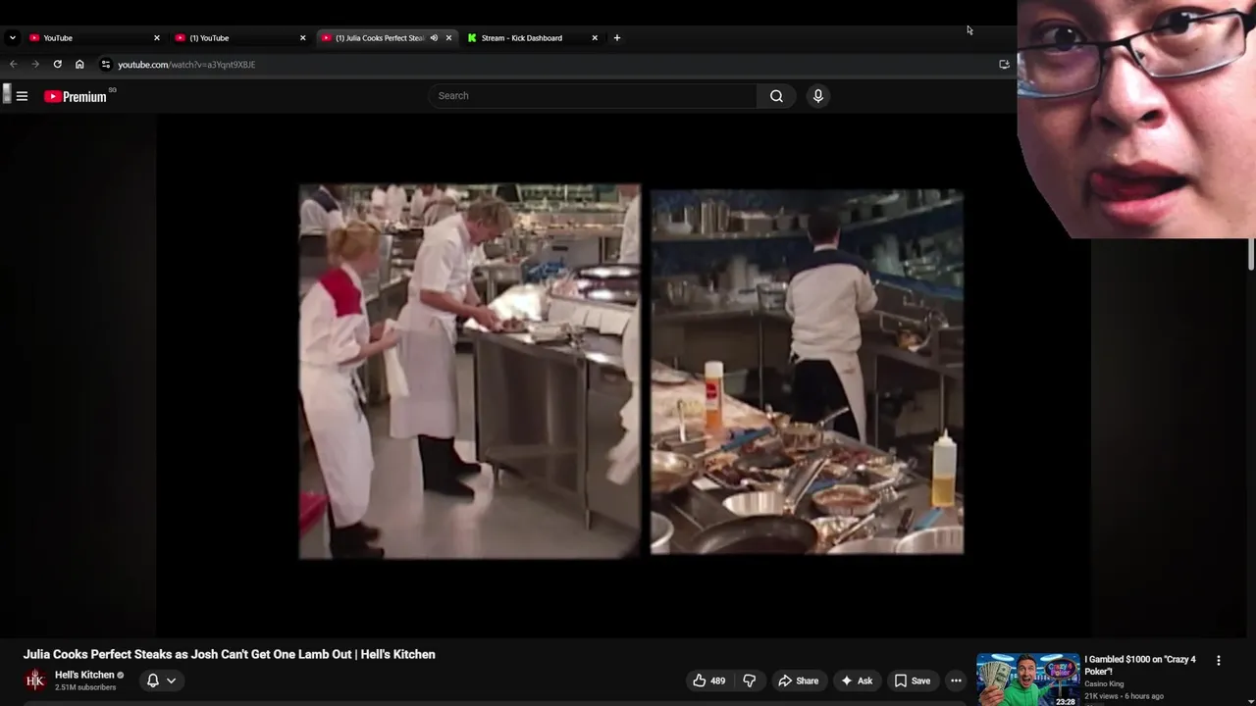The width and height of the screenshot is (1256, 706).
Task: Open options menu for the Crazy 4 Poker video
Action: 1219,661
